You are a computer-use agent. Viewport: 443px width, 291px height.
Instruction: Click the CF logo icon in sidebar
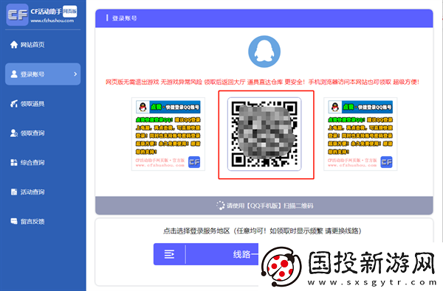[x=17, y=15]
